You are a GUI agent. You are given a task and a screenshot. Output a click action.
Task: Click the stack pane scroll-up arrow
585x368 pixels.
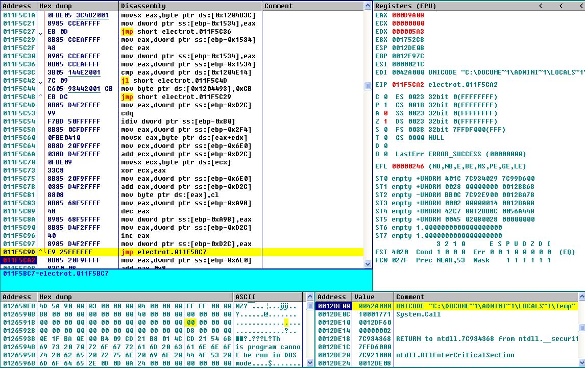point(581,297)
